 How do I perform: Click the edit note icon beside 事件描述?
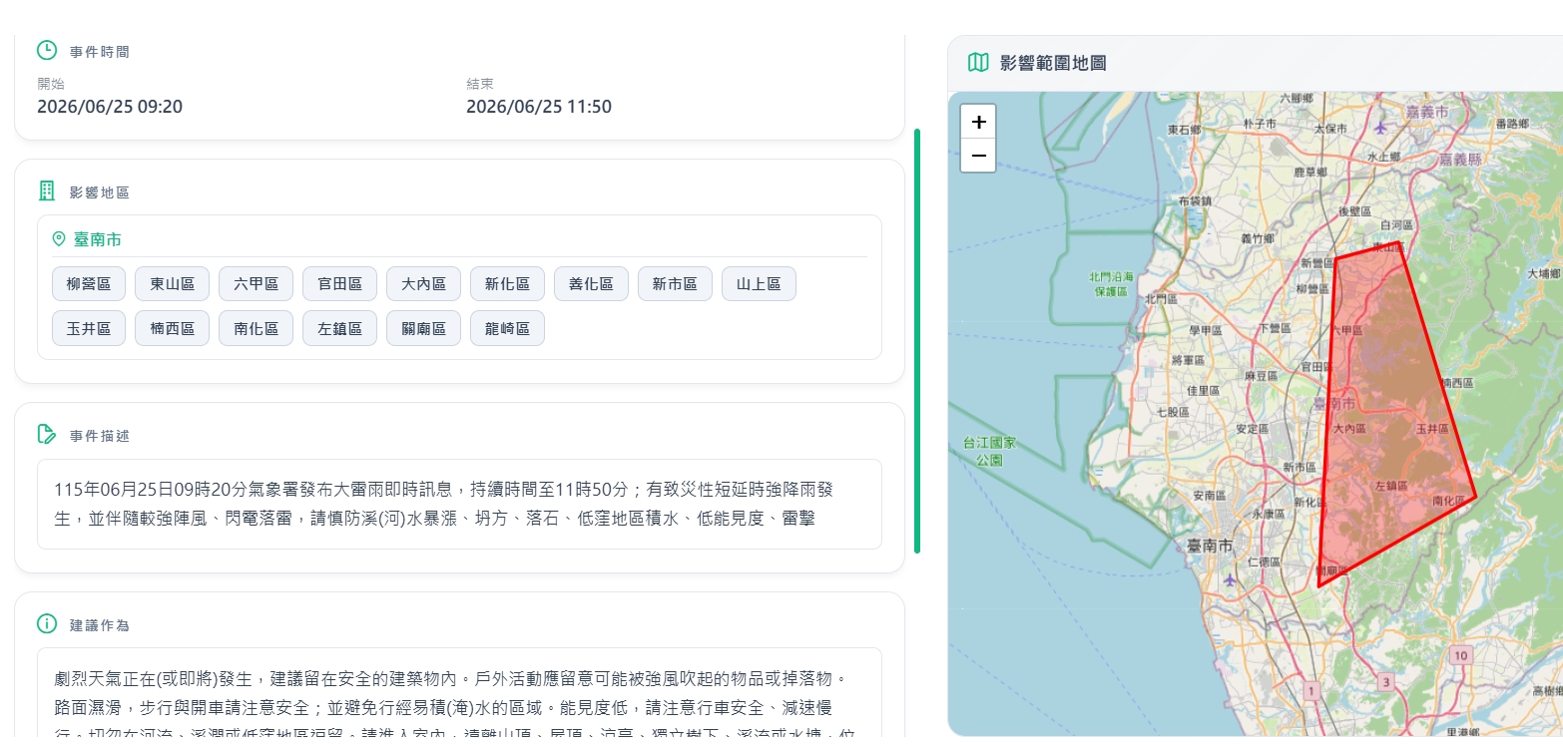[47, 435]
